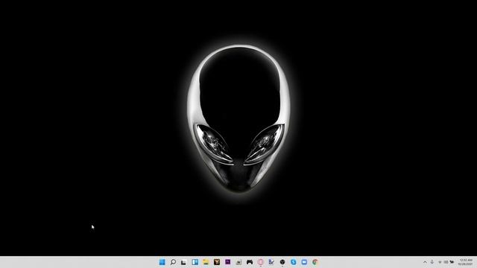
Task: Open Task View on the taskbar
Action: coord(184,262)
